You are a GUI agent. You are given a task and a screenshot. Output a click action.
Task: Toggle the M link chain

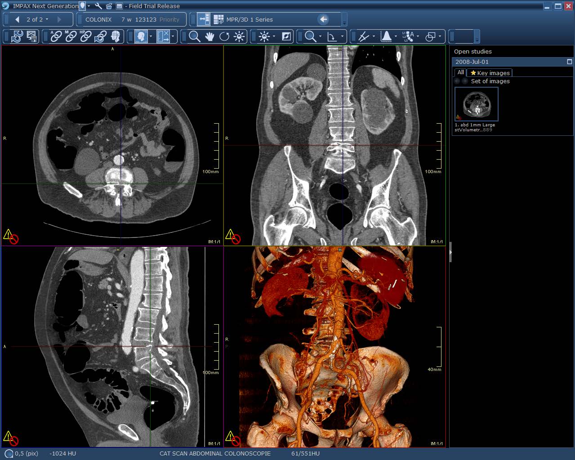[x=71, y=36]
